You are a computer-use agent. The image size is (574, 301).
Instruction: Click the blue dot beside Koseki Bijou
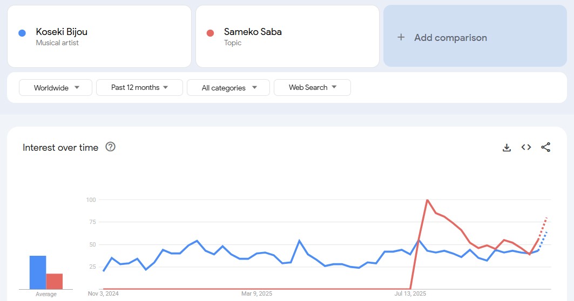click(x=22, y=33)
